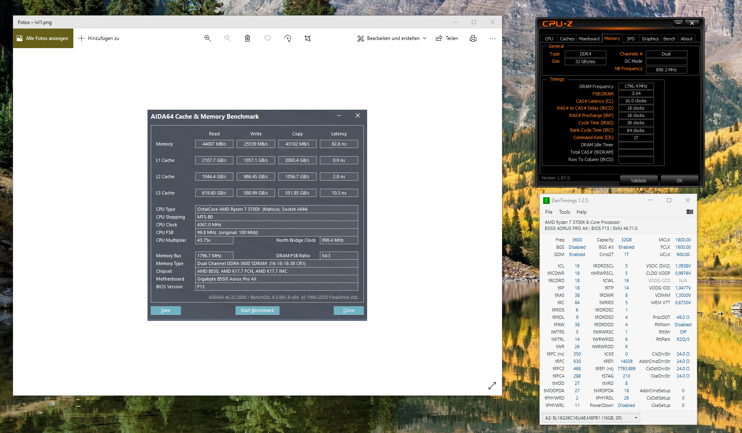Click the ZenTimings app logo icon
742x433 pixels.
coord(546,201)
